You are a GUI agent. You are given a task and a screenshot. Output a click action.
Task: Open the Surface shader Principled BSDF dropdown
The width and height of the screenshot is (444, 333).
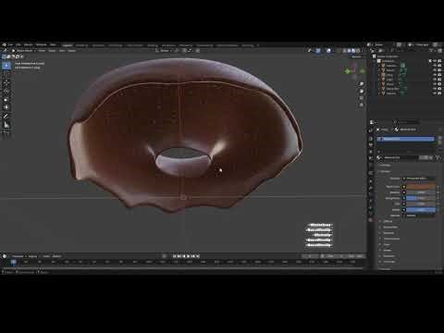(x=420, y=179)
